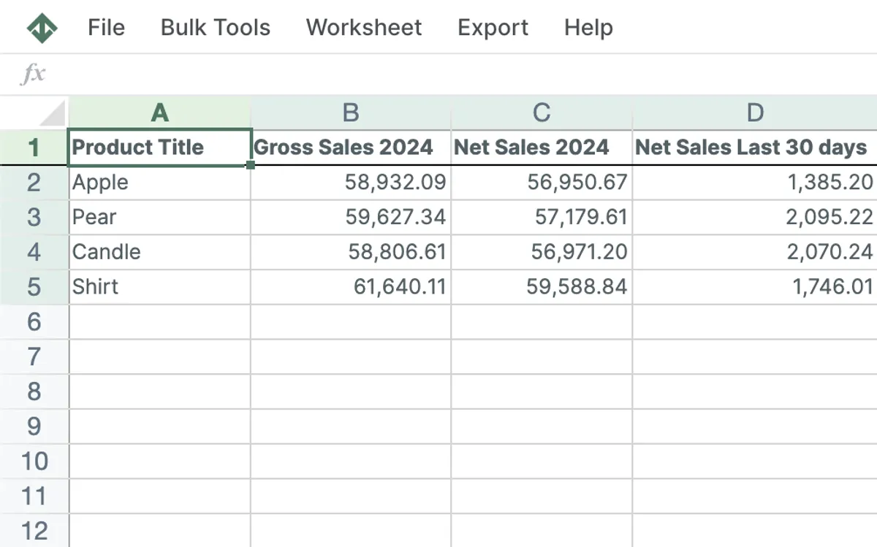Open the Help menu

[588, 28]
